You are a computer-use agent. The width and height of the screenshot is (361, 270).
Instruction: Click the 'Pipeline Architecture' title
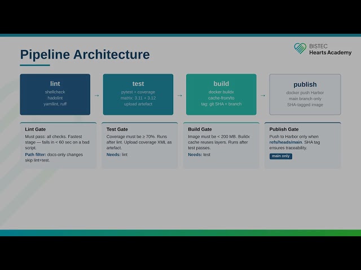85,55
